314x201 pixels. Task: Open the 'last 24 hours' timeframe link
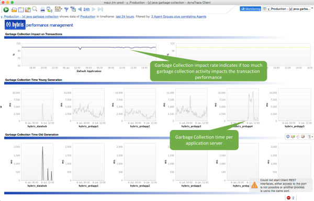click(125, 17)
